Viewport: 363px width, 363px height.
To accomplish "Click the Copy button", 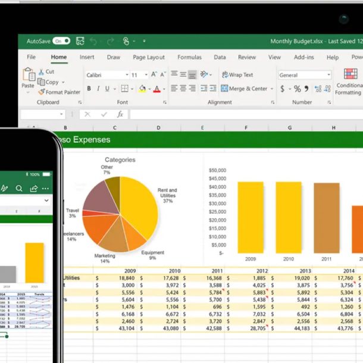I will pos(48,82).
